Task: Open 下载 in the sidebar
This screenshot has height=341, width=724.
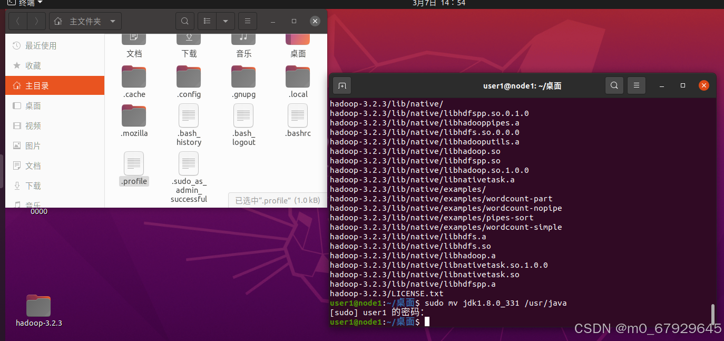Action: (x=55, y=186)
